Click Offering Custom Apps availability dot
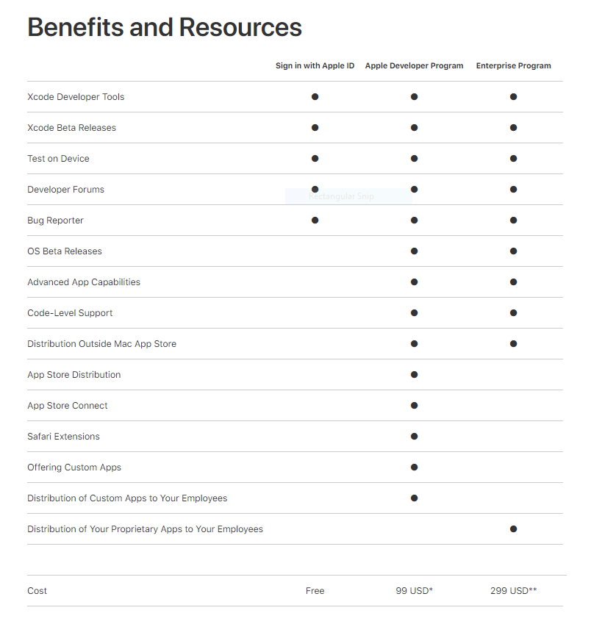 pos(414,467)
